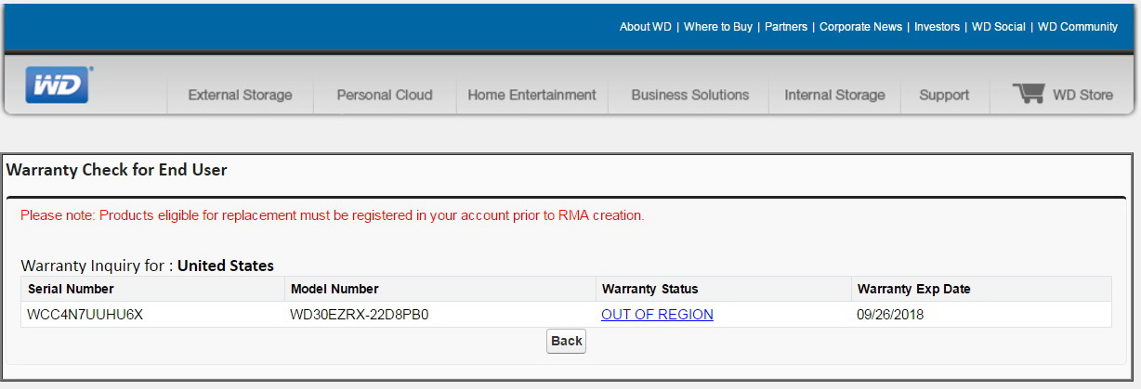Viewport: 1141px width, 389px height.
Task: Open Personal Cloud menu item
Action: tap(385, 95)
